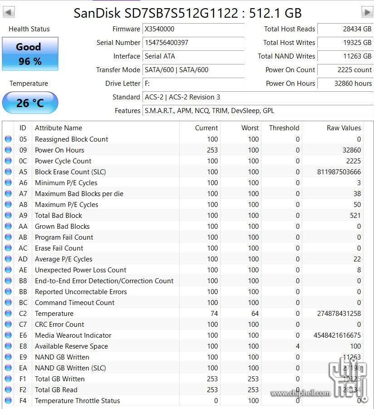Click raw value 811987503666
The height and width of the screenshot is (409, 374).
point(339,172)
